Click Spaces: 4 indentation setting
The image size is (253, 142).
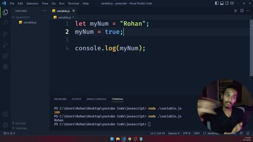click(x=174, y=133)
